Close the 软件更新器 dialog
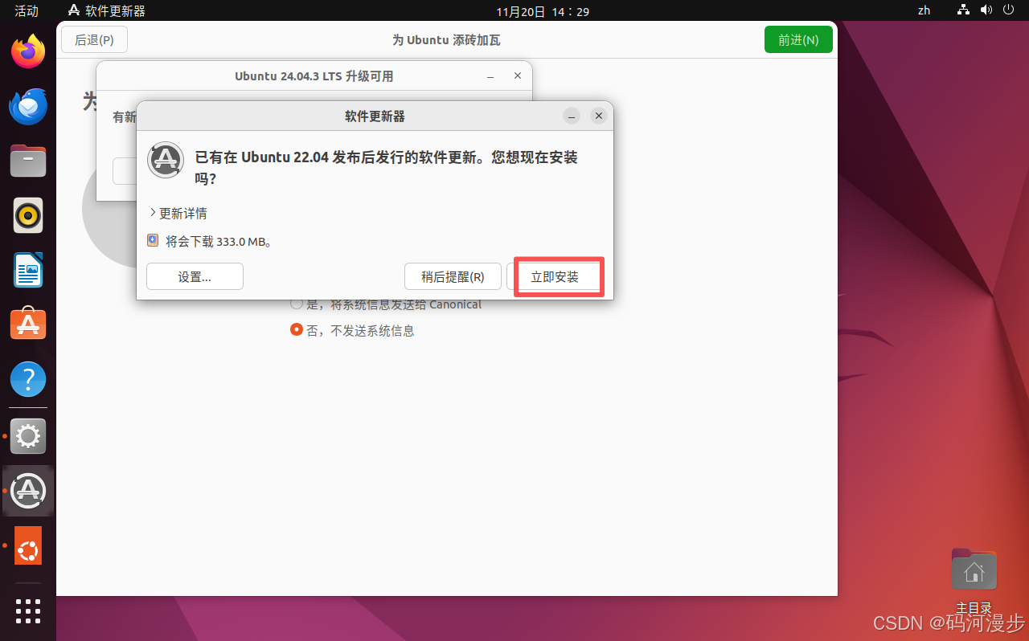This screenshot has width=1029, height=641. 598,116
